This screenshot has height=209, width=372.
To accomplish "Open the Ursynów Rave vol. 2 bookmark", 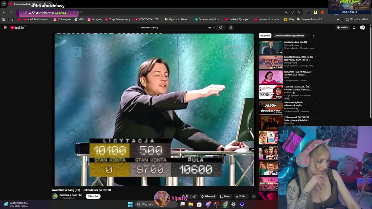I will (x=310, y=19).
